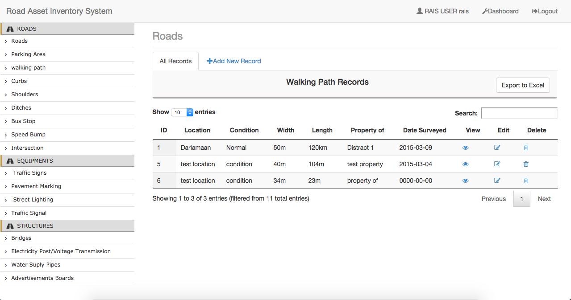571x300 pixels.
Task: Edit record ID 6 using pencil icon
Action: (x=497, y=181)
